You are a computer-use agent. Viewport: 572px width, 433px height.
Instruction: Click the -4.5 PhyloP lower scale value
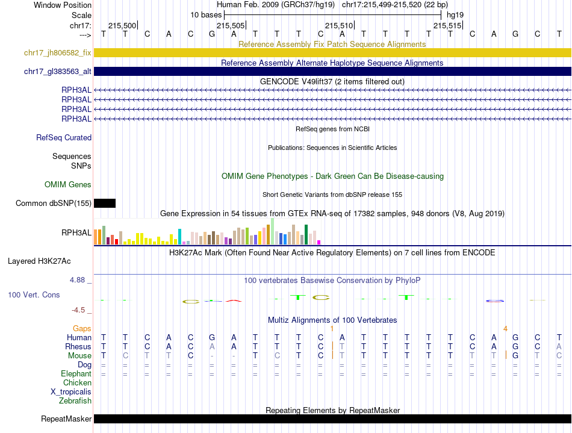click(x=78, y=310)
